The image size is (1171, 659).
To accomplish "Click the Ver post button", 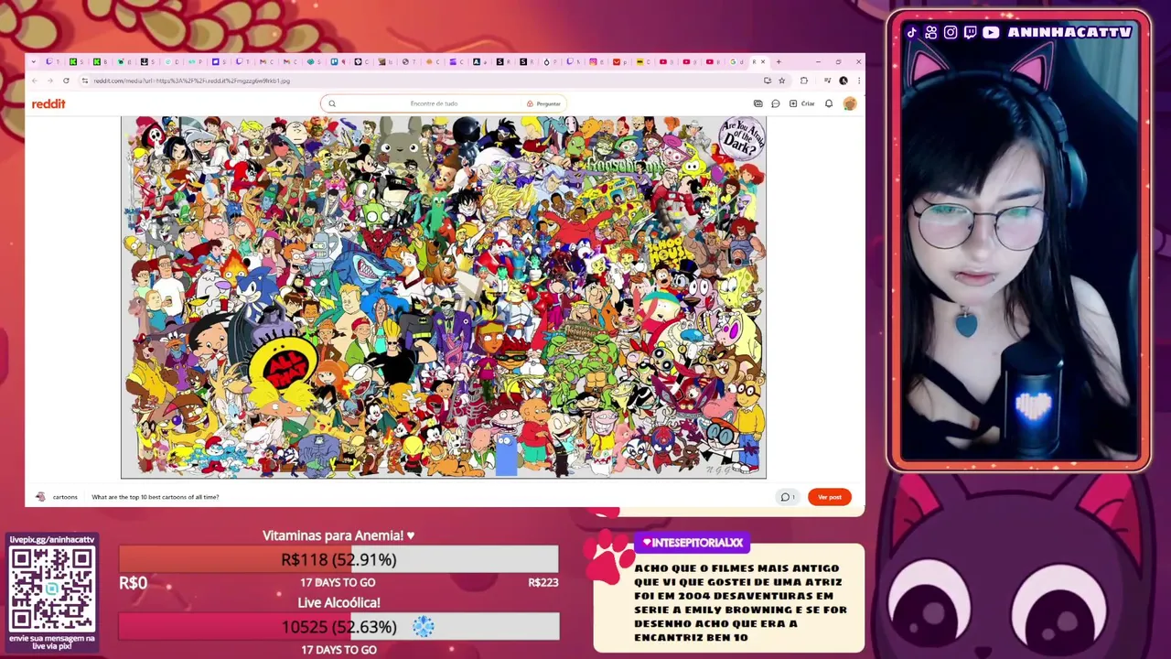I will (830, 497).
